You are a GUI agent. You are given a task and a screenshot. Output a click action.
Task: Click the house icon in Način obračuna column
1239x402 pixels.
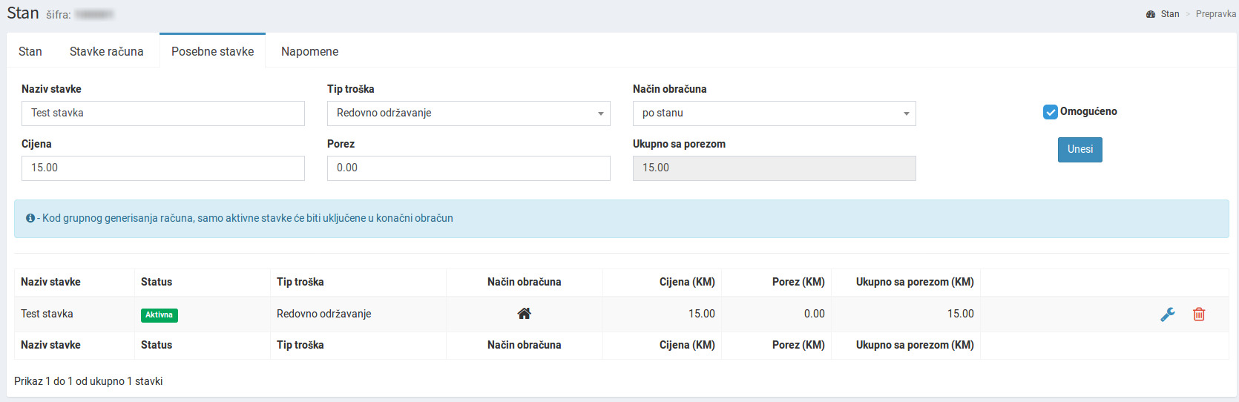(x=524, y=314)
